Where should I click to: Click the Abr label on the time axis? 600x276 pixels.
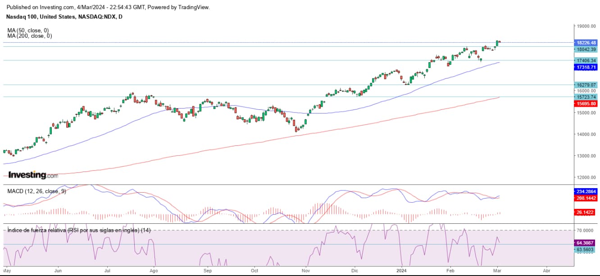(x=546, y=271)
